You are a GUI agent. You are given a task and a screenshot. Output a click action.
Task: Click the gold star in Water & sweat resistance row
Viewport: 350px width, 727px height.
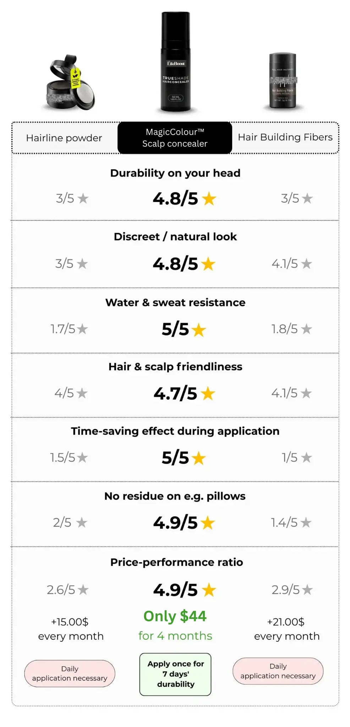(x=198, y=330)
